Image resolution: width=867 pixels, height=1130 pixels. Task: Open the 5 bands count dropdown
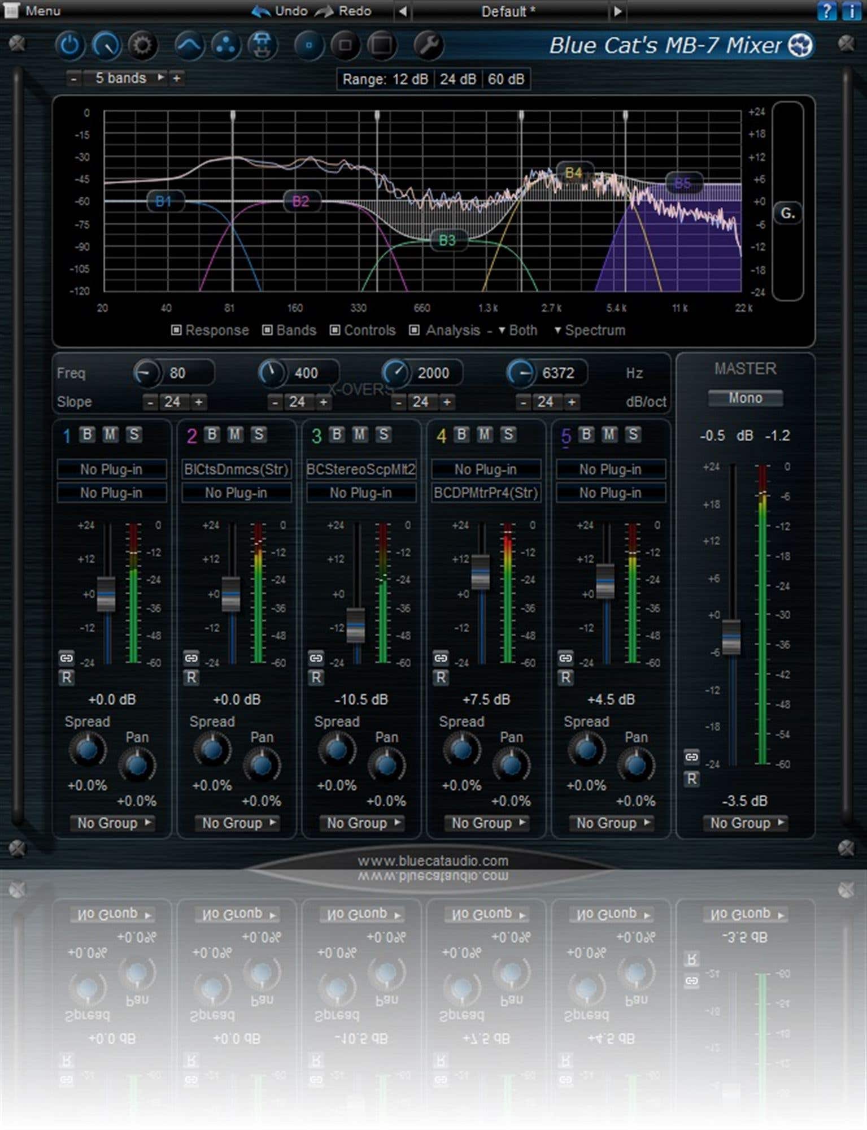(125, 78)
